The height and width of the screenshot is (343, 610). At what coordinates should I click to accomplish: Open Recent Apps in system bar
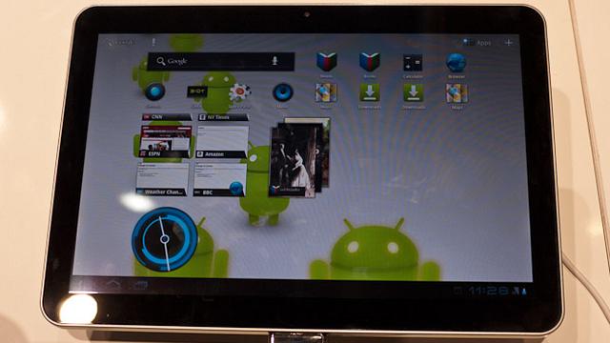pyautogui.click(x=141, y=286)
